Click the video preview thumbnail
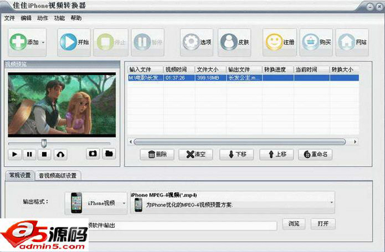Screen dimensions: 385x252 (x=62, y=105)
